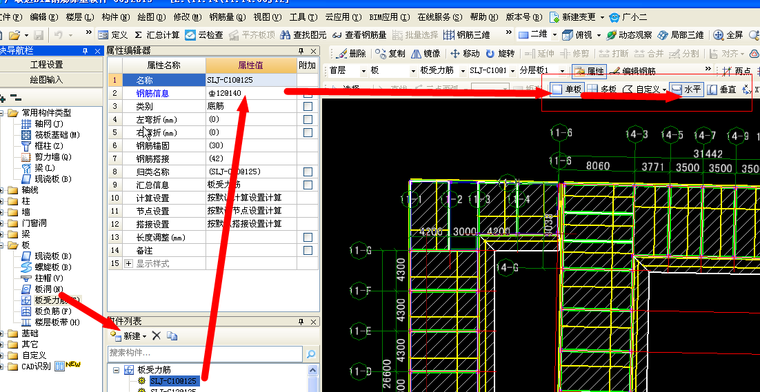Edit 钢筋信息 value ⌀12@140 cell
Image resolution: width=760 pixels, height=392 pixels.
(250, 93)
